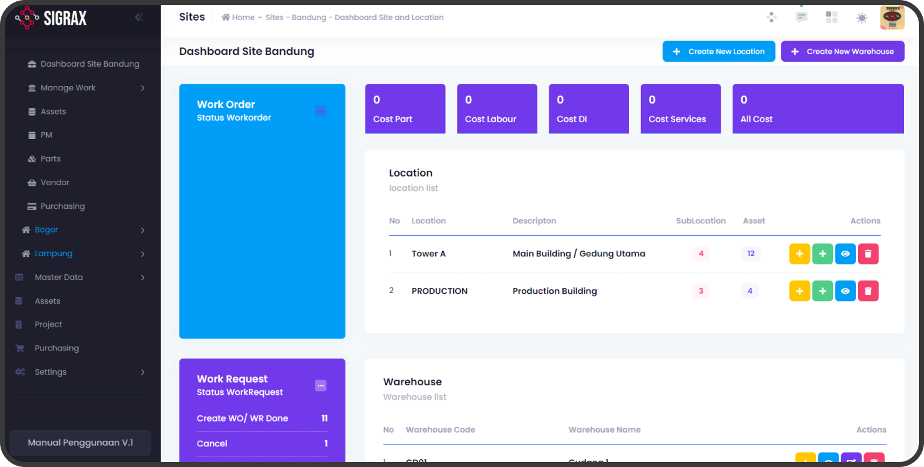Image resolution: width=924 pixels, height=467 pixels.
Task: Open the user profile avatar thumbnail
Action: pyautogui.click(x=892, y=17)
